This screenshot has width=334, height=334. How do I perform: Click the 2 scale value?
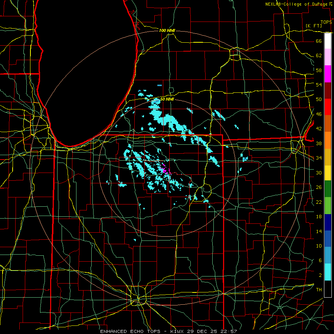point(320,275)
